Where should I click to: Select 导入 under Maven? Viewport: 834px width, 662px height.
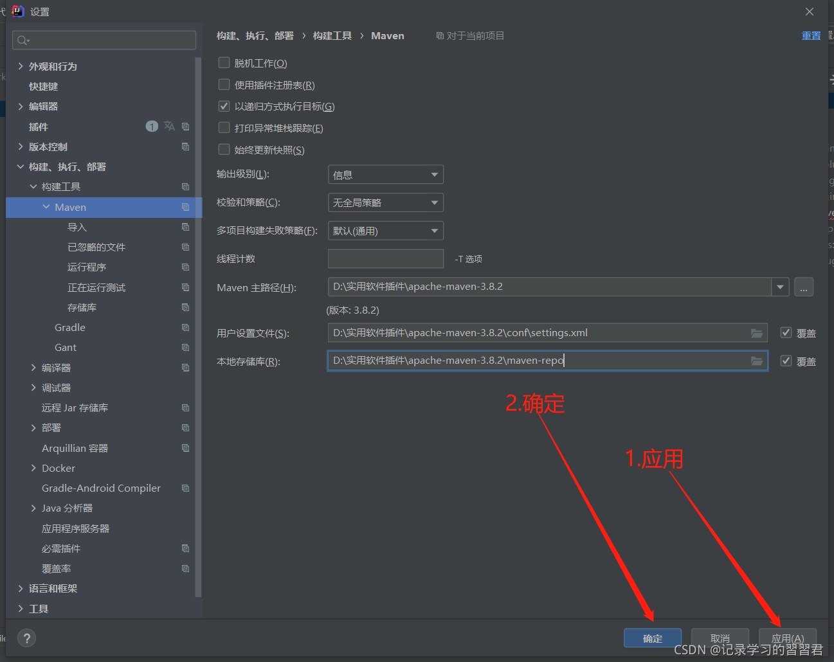pos(77,227)
